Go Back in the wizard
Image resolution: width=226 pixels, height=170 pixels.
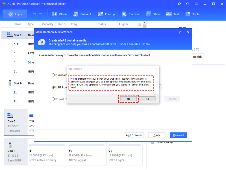point(157,135)
